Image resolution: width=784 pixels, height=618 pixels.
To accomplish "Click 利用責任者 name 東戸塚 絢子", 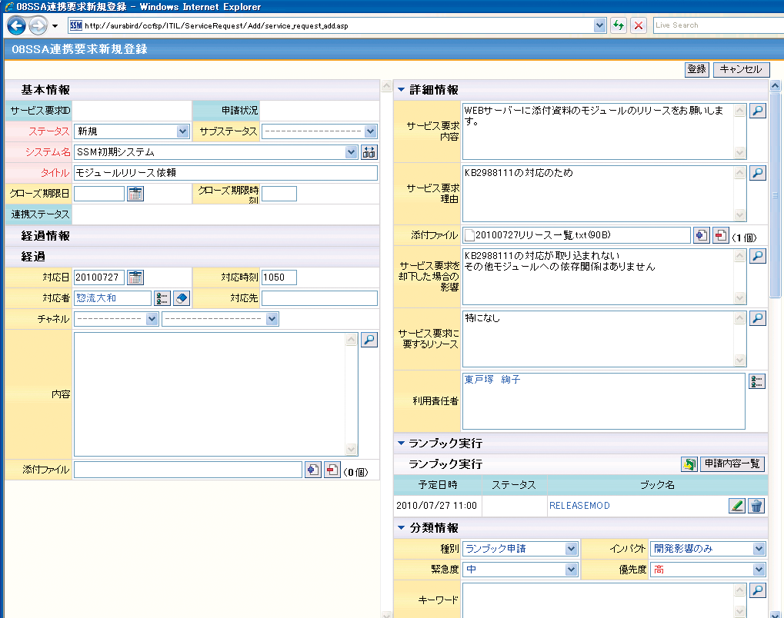I will [492, 380].
